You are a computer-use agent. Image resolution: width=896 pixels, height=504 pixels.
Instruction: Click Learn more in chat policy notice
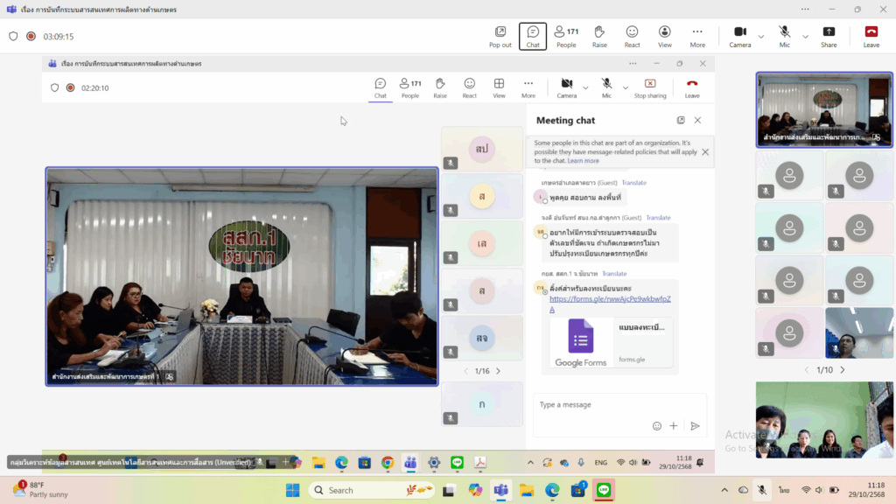click(583, 161)
